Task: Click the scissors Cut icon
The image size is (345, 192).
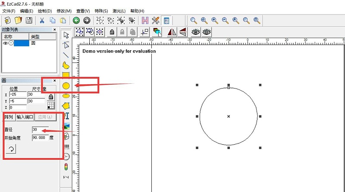Action: click(x=42, y=20)
